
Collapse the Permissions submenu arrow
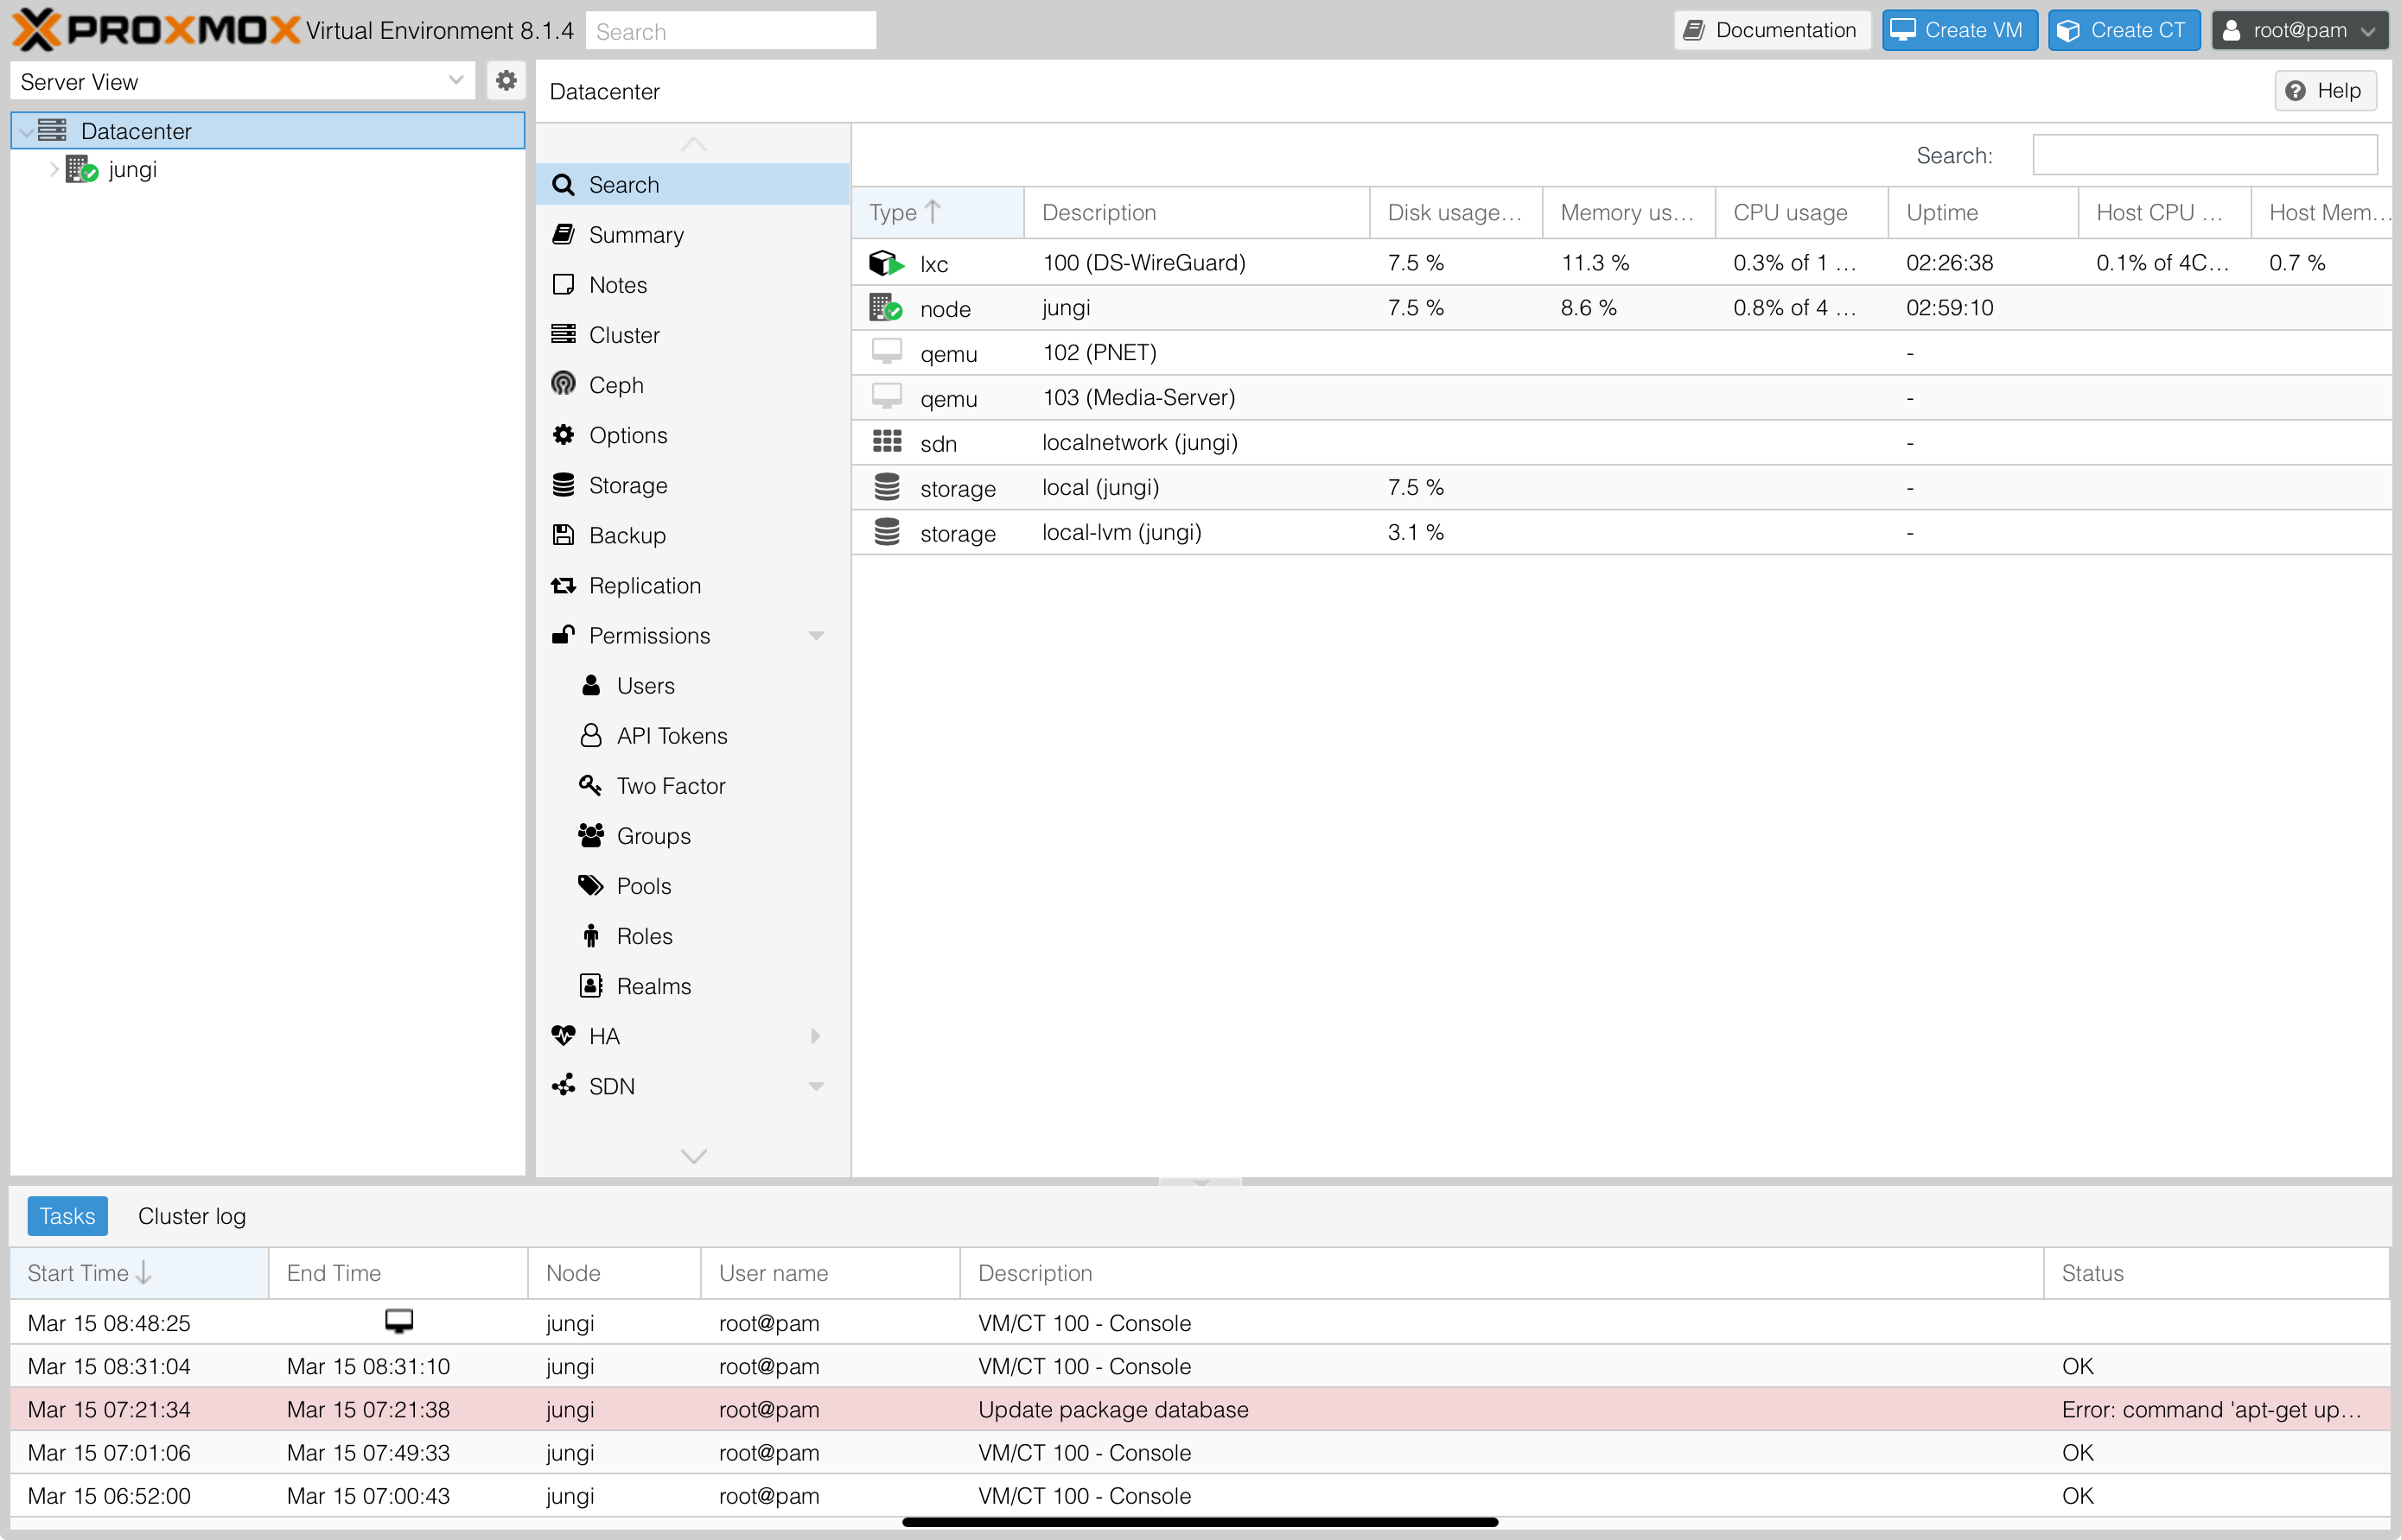click(x=815, y=635)
